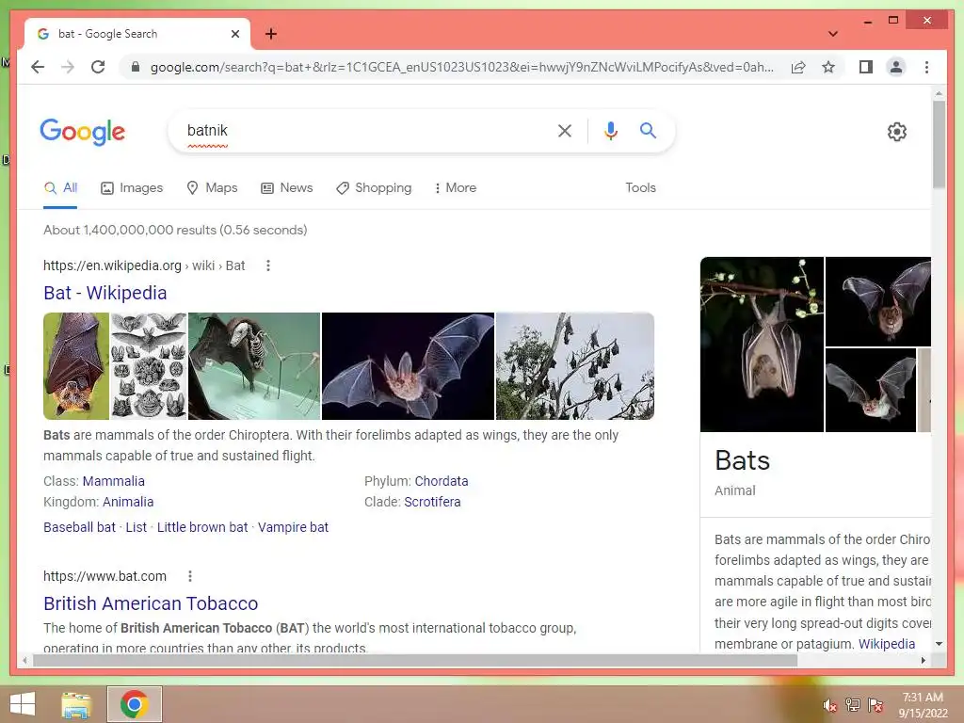Open the Baseball bat sitelink
This screenshot has width=964, height=723.
[x=79, y=527]
